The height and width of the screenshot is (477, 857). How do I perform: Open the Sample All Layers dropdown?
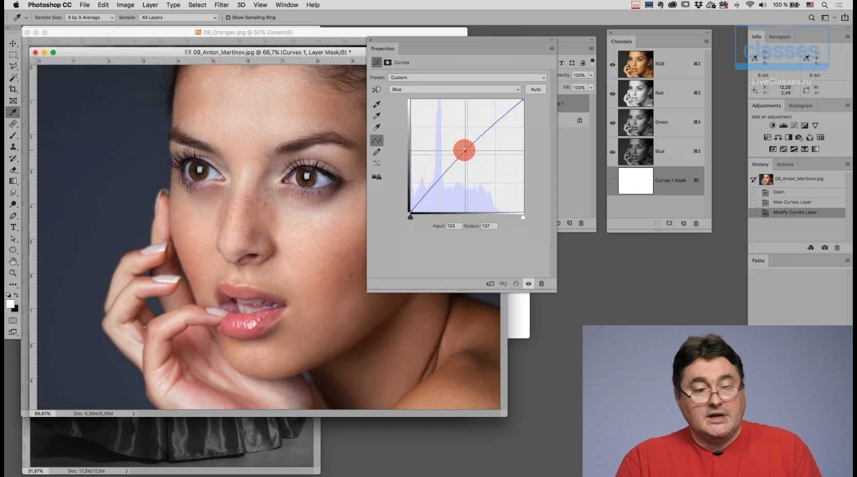179,17
